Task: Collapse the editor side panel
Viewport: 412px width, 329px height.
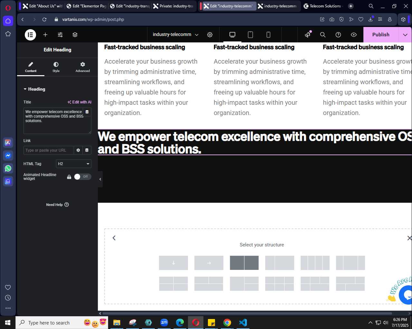Action: [100, 179]
